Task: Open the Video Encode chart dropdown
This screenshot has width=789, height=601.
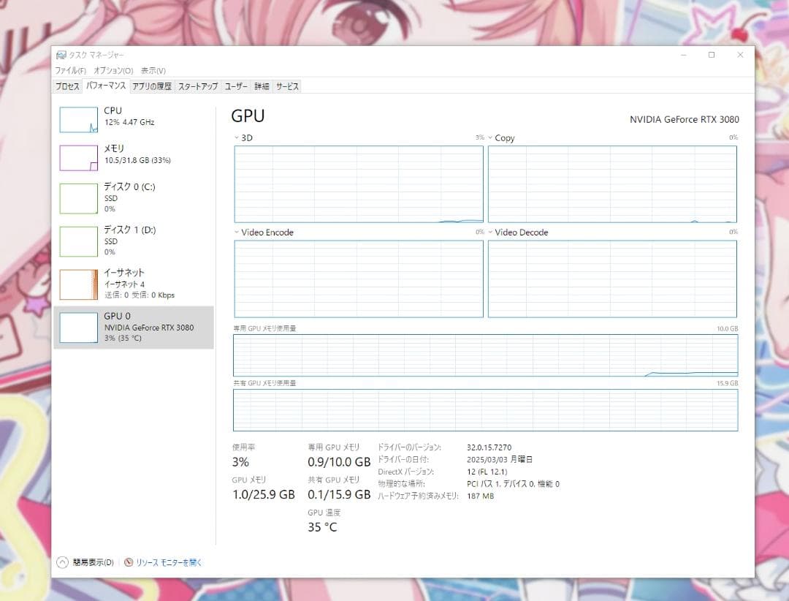Action: [237, 233]
